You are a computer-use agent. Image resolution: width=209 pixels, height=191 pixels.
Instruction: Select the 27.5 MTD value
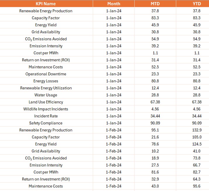click(155, 165)
